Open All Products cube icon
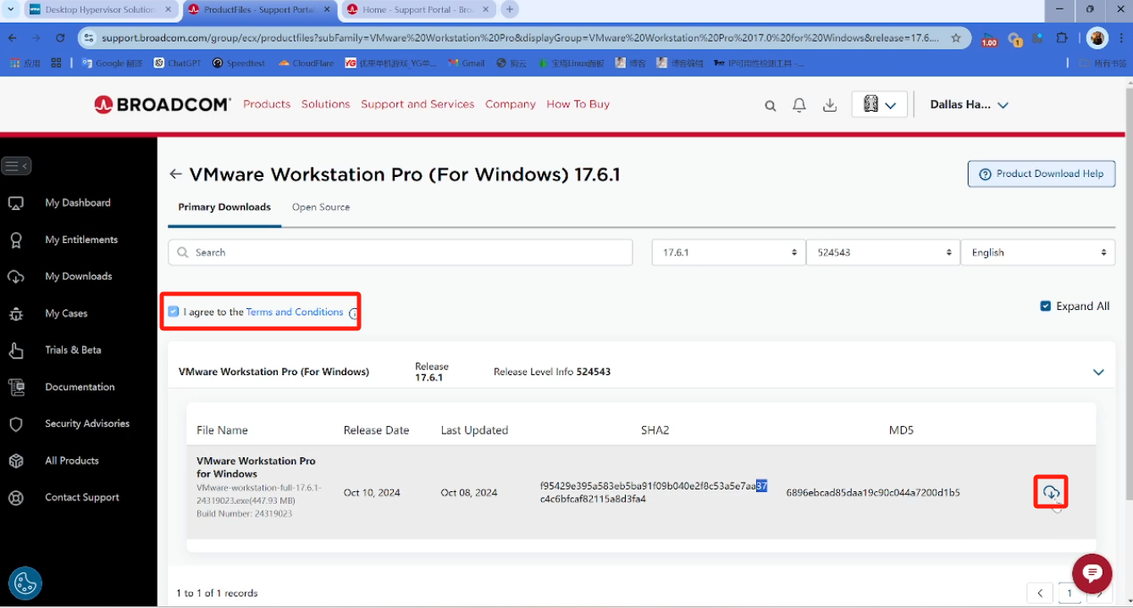Screen dimensions: 1133x608 [16, 461]
